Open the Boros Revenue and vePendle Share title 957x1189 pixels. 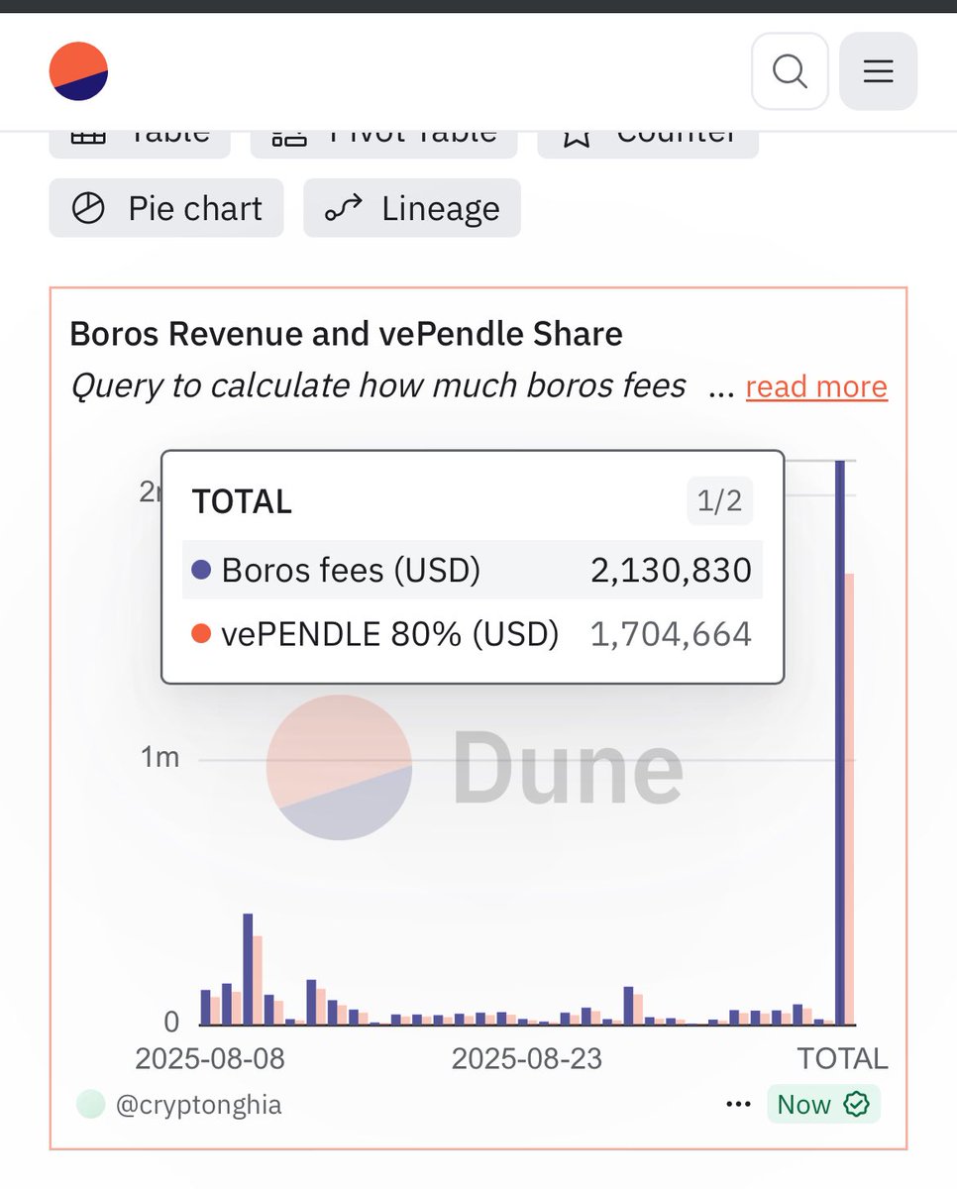click(x=346, y=334)
